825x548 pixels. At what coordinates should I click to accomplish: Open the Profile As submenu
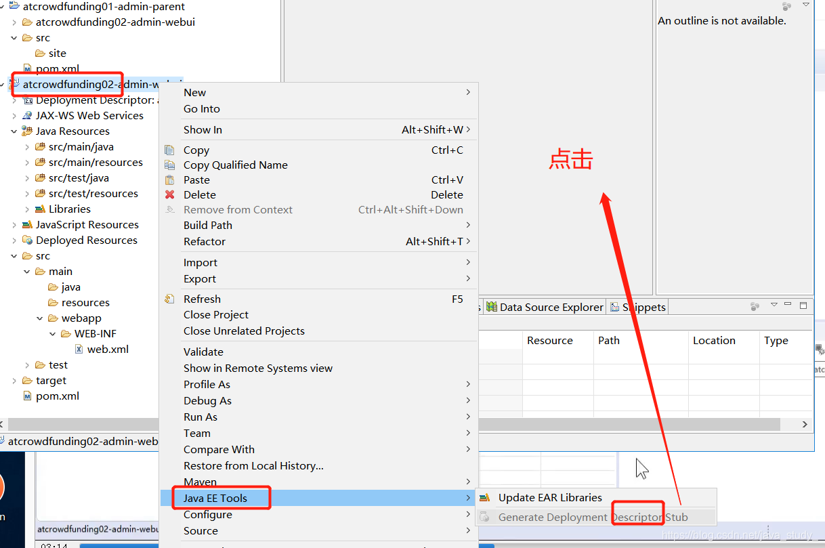tap(318, 385)
